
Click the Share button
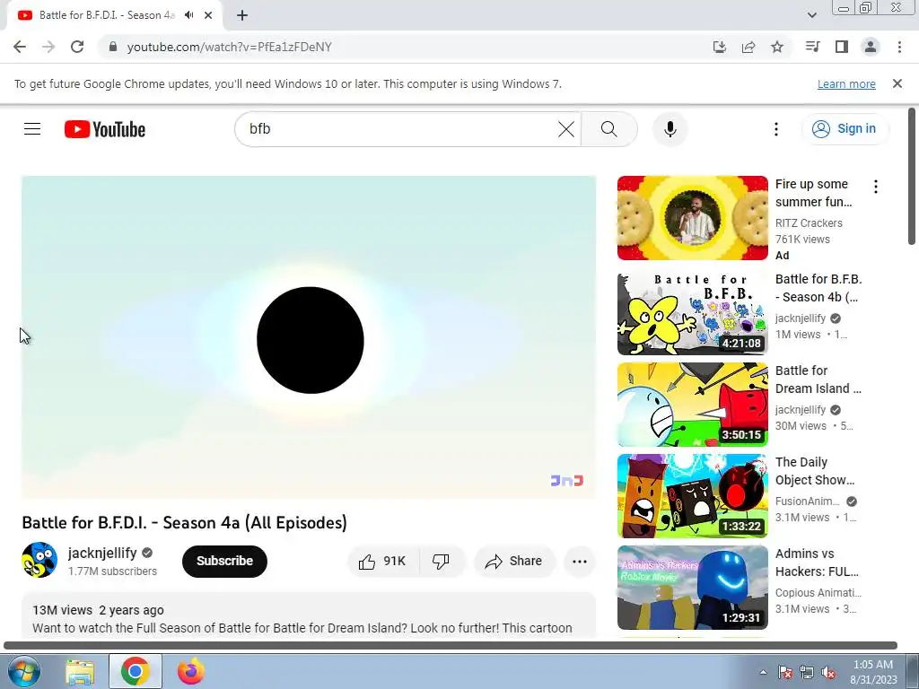click(514, 562)
